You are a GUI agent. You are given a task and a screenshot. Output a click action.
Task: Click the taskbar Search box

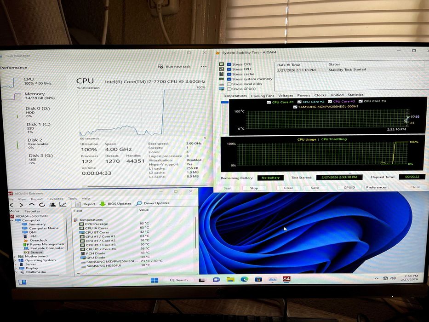(x=179, y=280)
